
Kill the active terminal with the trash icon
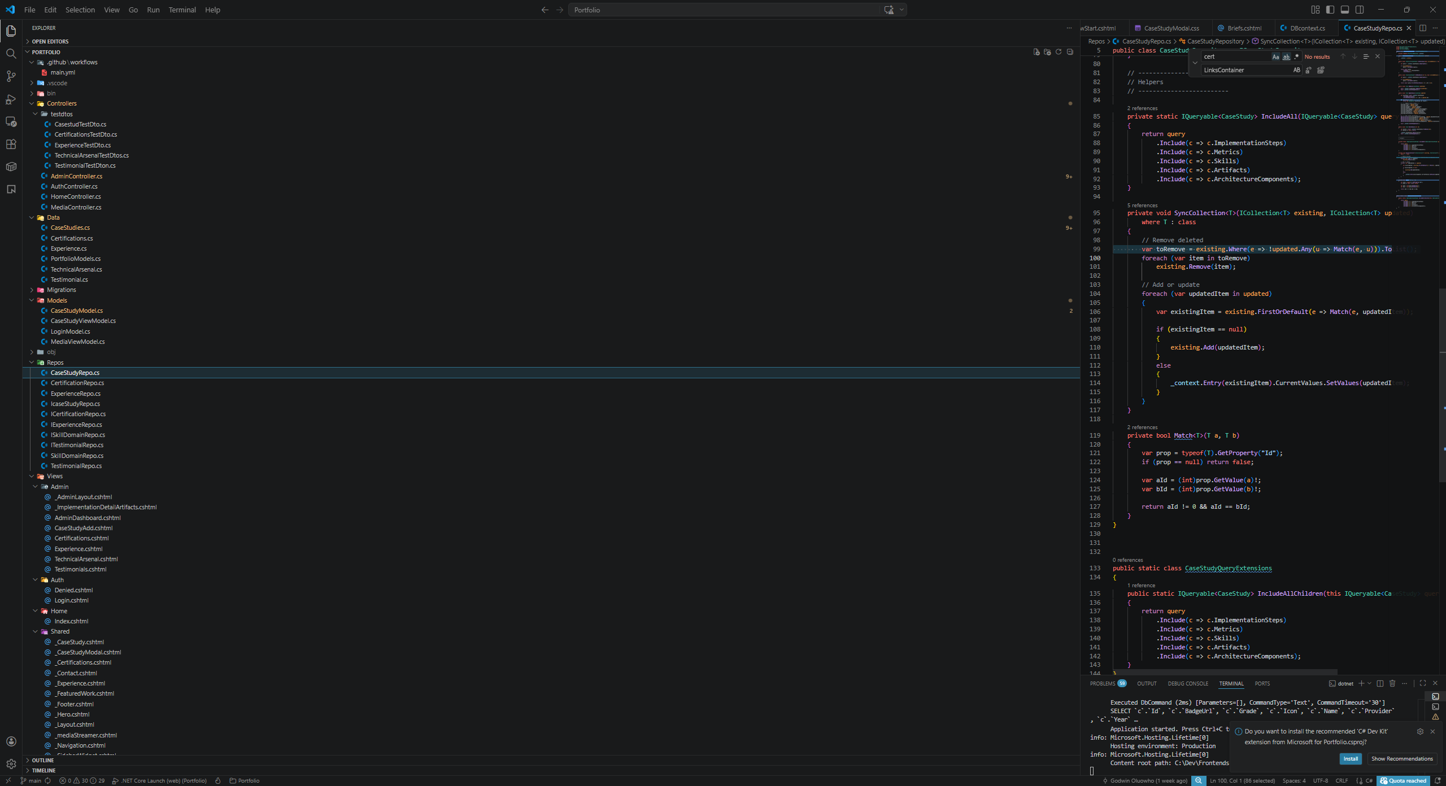pyautogui.click(x=1391, y=683)
